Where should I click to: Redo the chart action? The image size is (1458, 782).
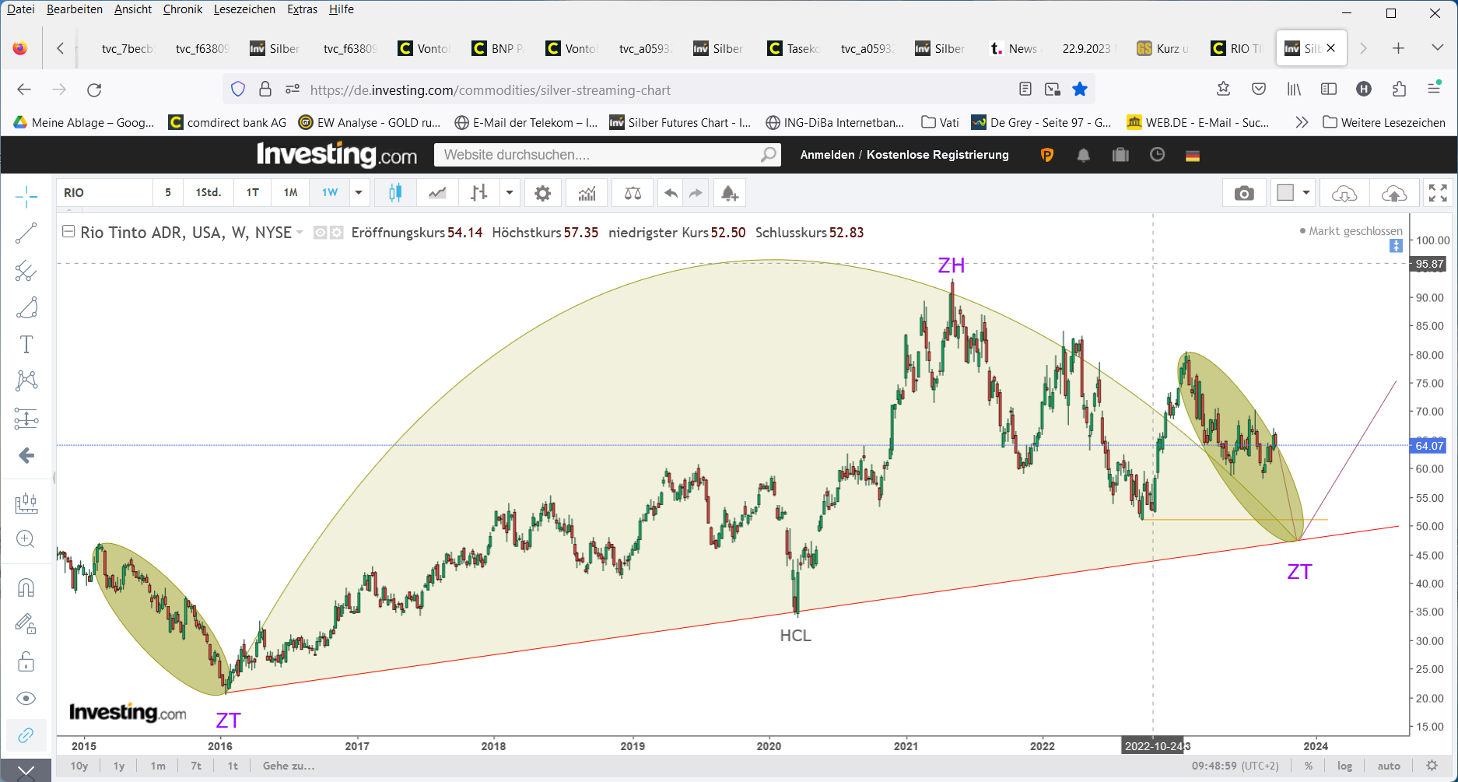(696, 193)
